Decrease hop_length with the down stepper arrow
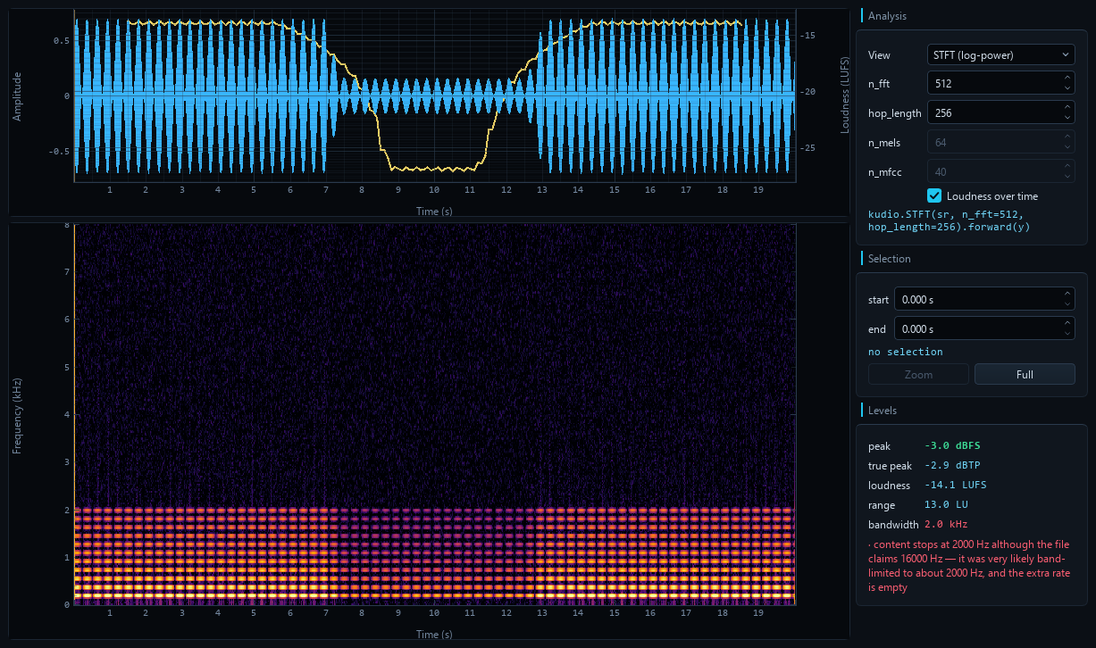Viewport: 1096px width, 648px height. coord(1068,117)
